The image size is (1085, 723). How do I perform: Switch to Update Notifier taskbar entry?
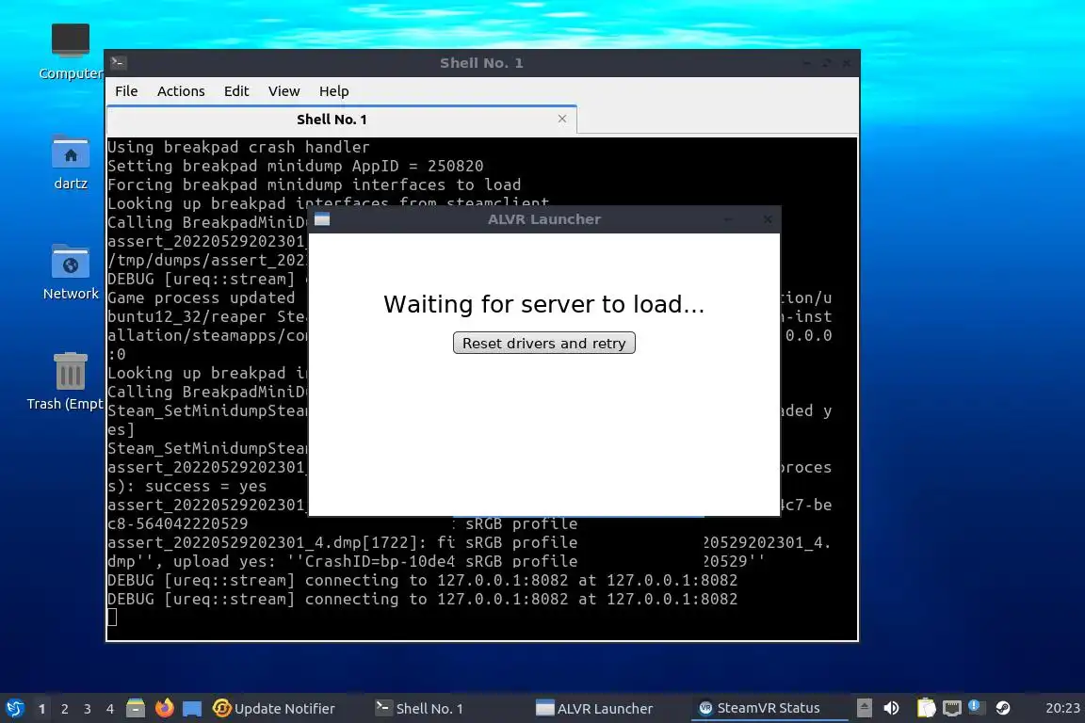(x=274, y=709)
